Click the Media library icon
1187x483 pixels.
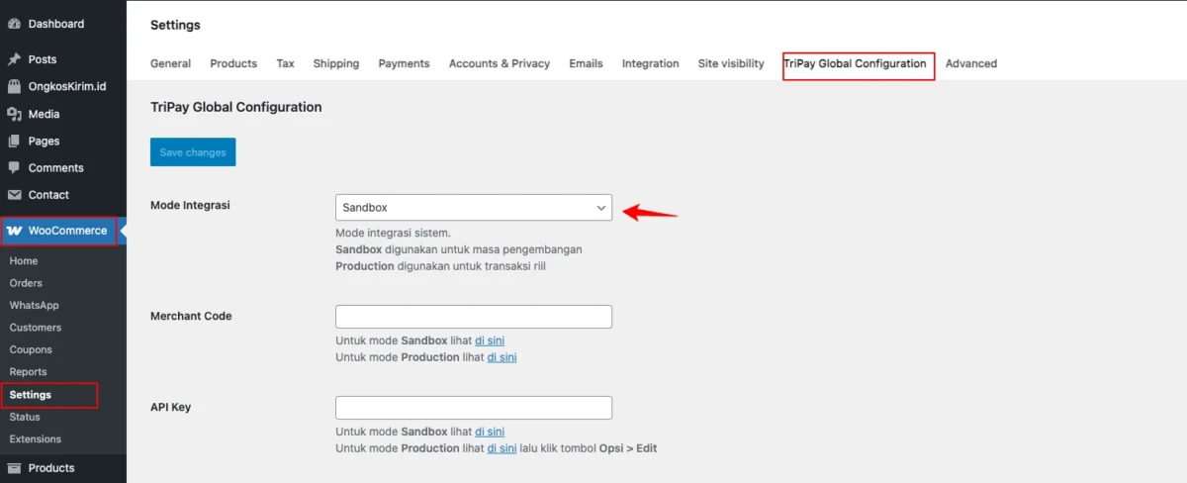pyautogui.click(x=14, y=114)
